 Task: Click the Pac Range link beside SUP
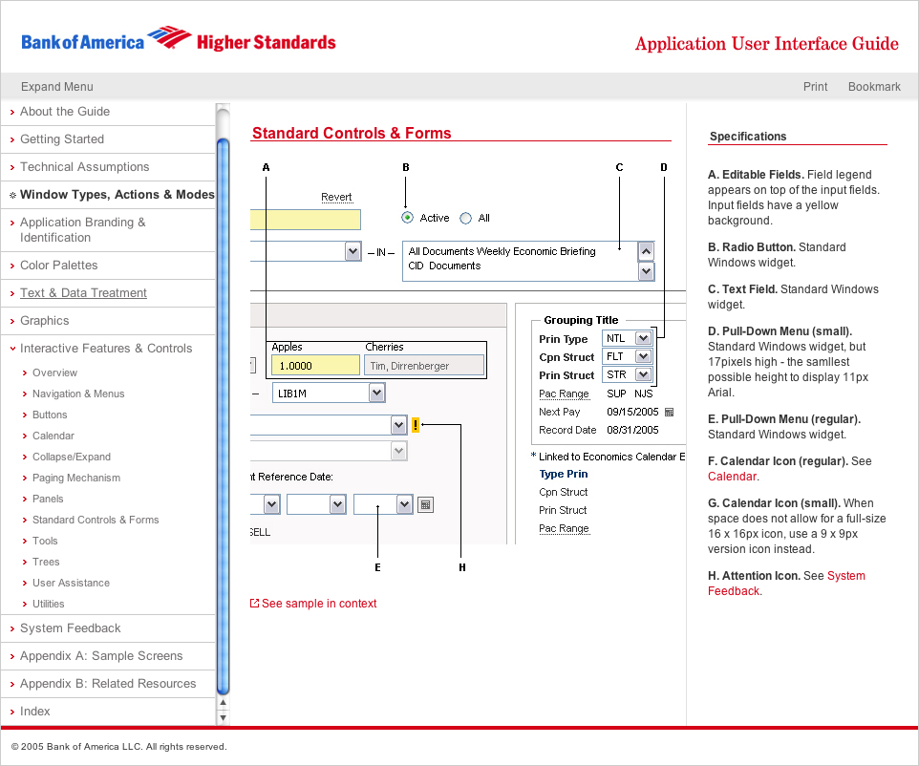tap(564, 394)
